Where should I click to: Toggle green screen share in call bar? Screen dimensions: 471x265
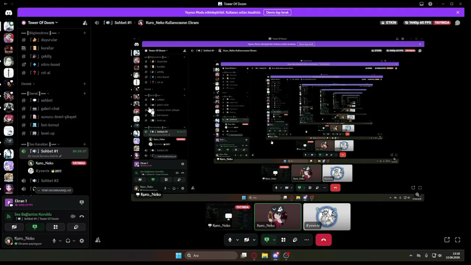267,240
